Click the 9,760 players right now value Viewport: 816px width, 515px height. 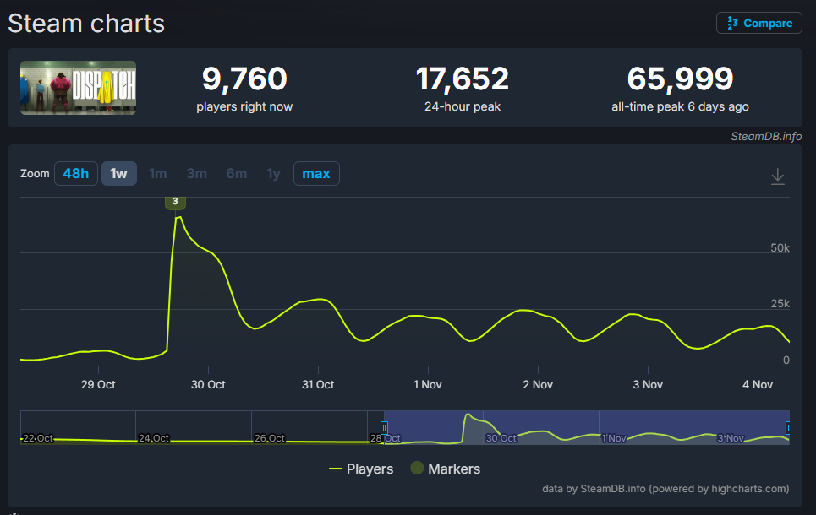pos(244,79)
